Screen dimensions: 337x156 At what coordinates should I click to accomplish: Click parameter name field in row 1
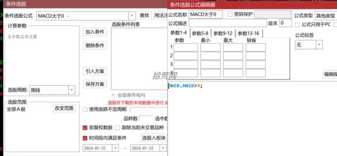click(x=186, y=47)
